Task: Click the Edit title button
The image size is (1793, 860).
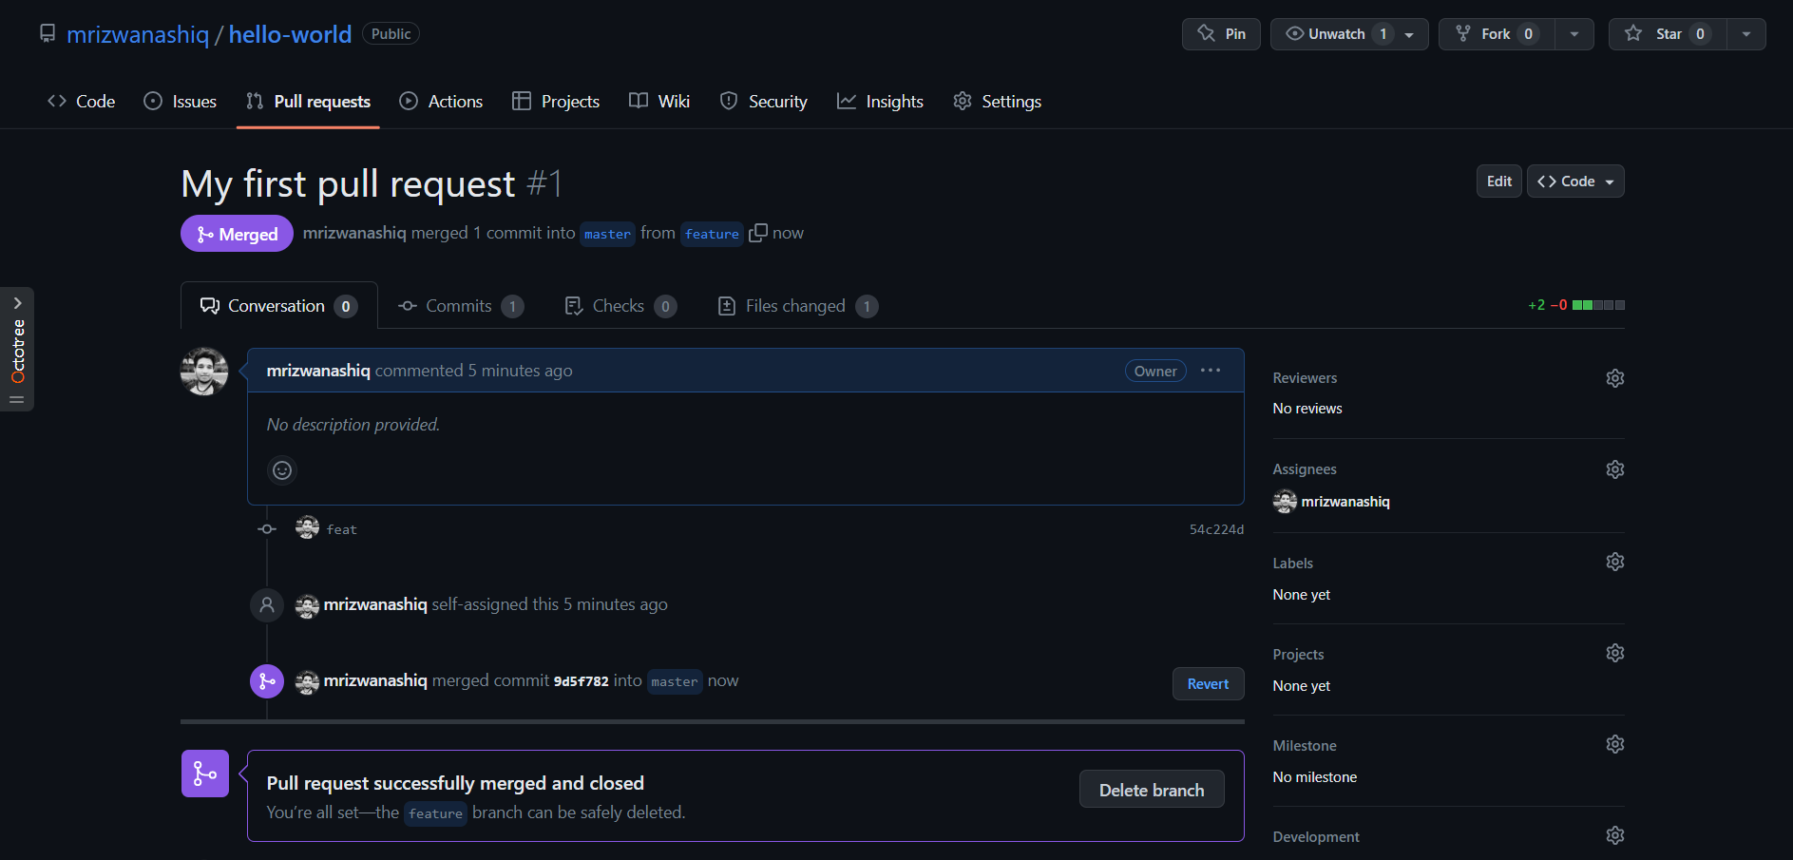Action: (1499, 182)
